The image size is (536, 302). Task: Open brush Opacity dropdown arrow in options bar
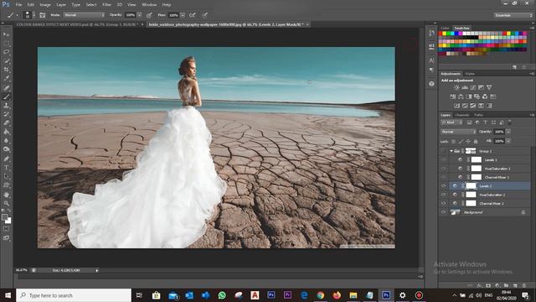pyautogui.click(x=139, y=15)
